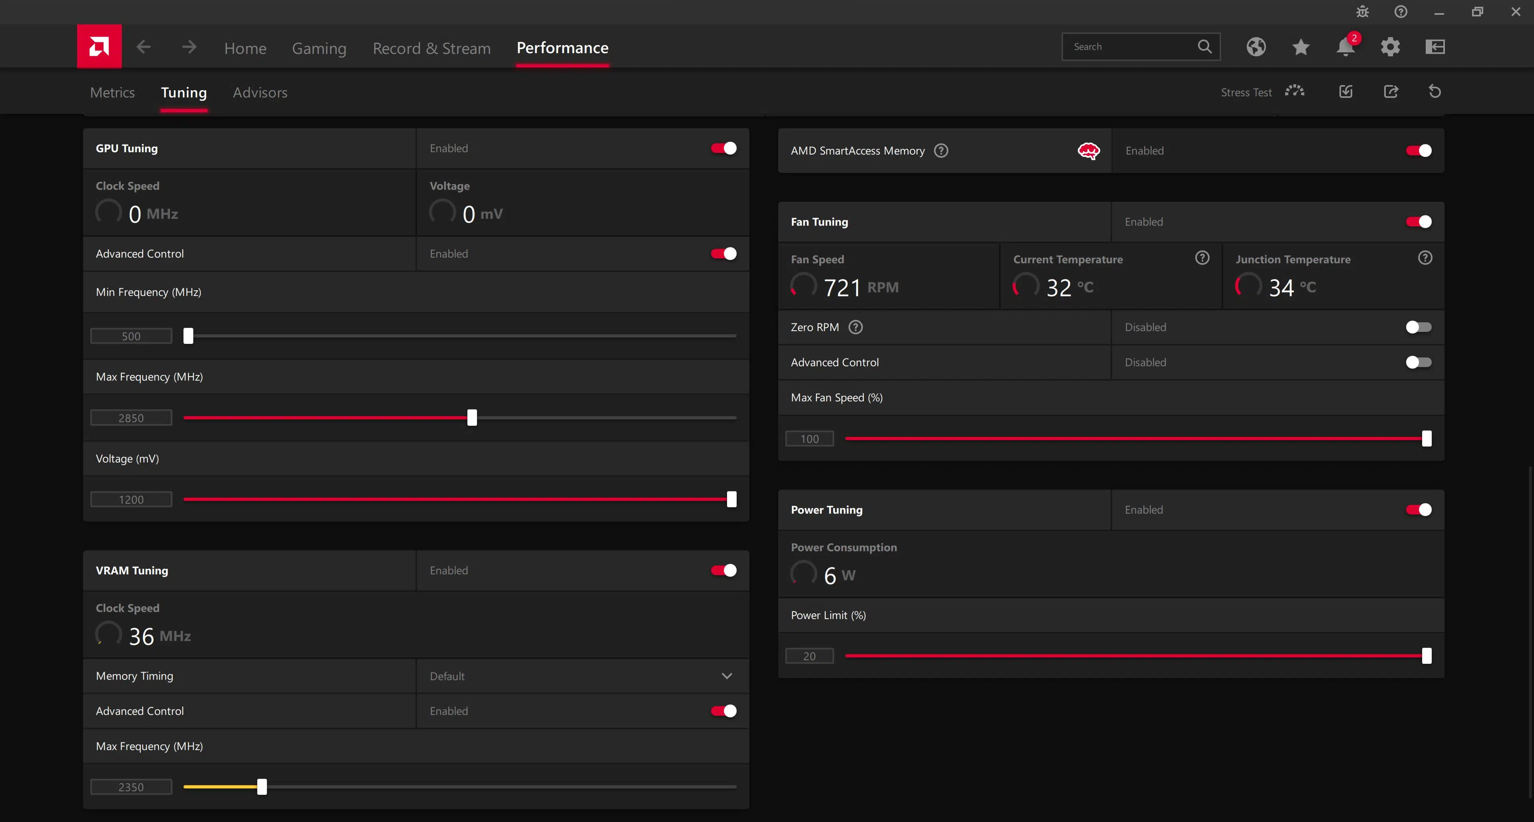Open the Memory Timing dropdown
Viewport: 1534px width, 822px height.
click(582, 676)
